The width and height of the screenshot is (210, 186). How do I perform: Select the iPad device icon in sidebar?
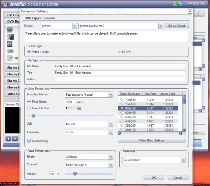[x=10, y=44]
